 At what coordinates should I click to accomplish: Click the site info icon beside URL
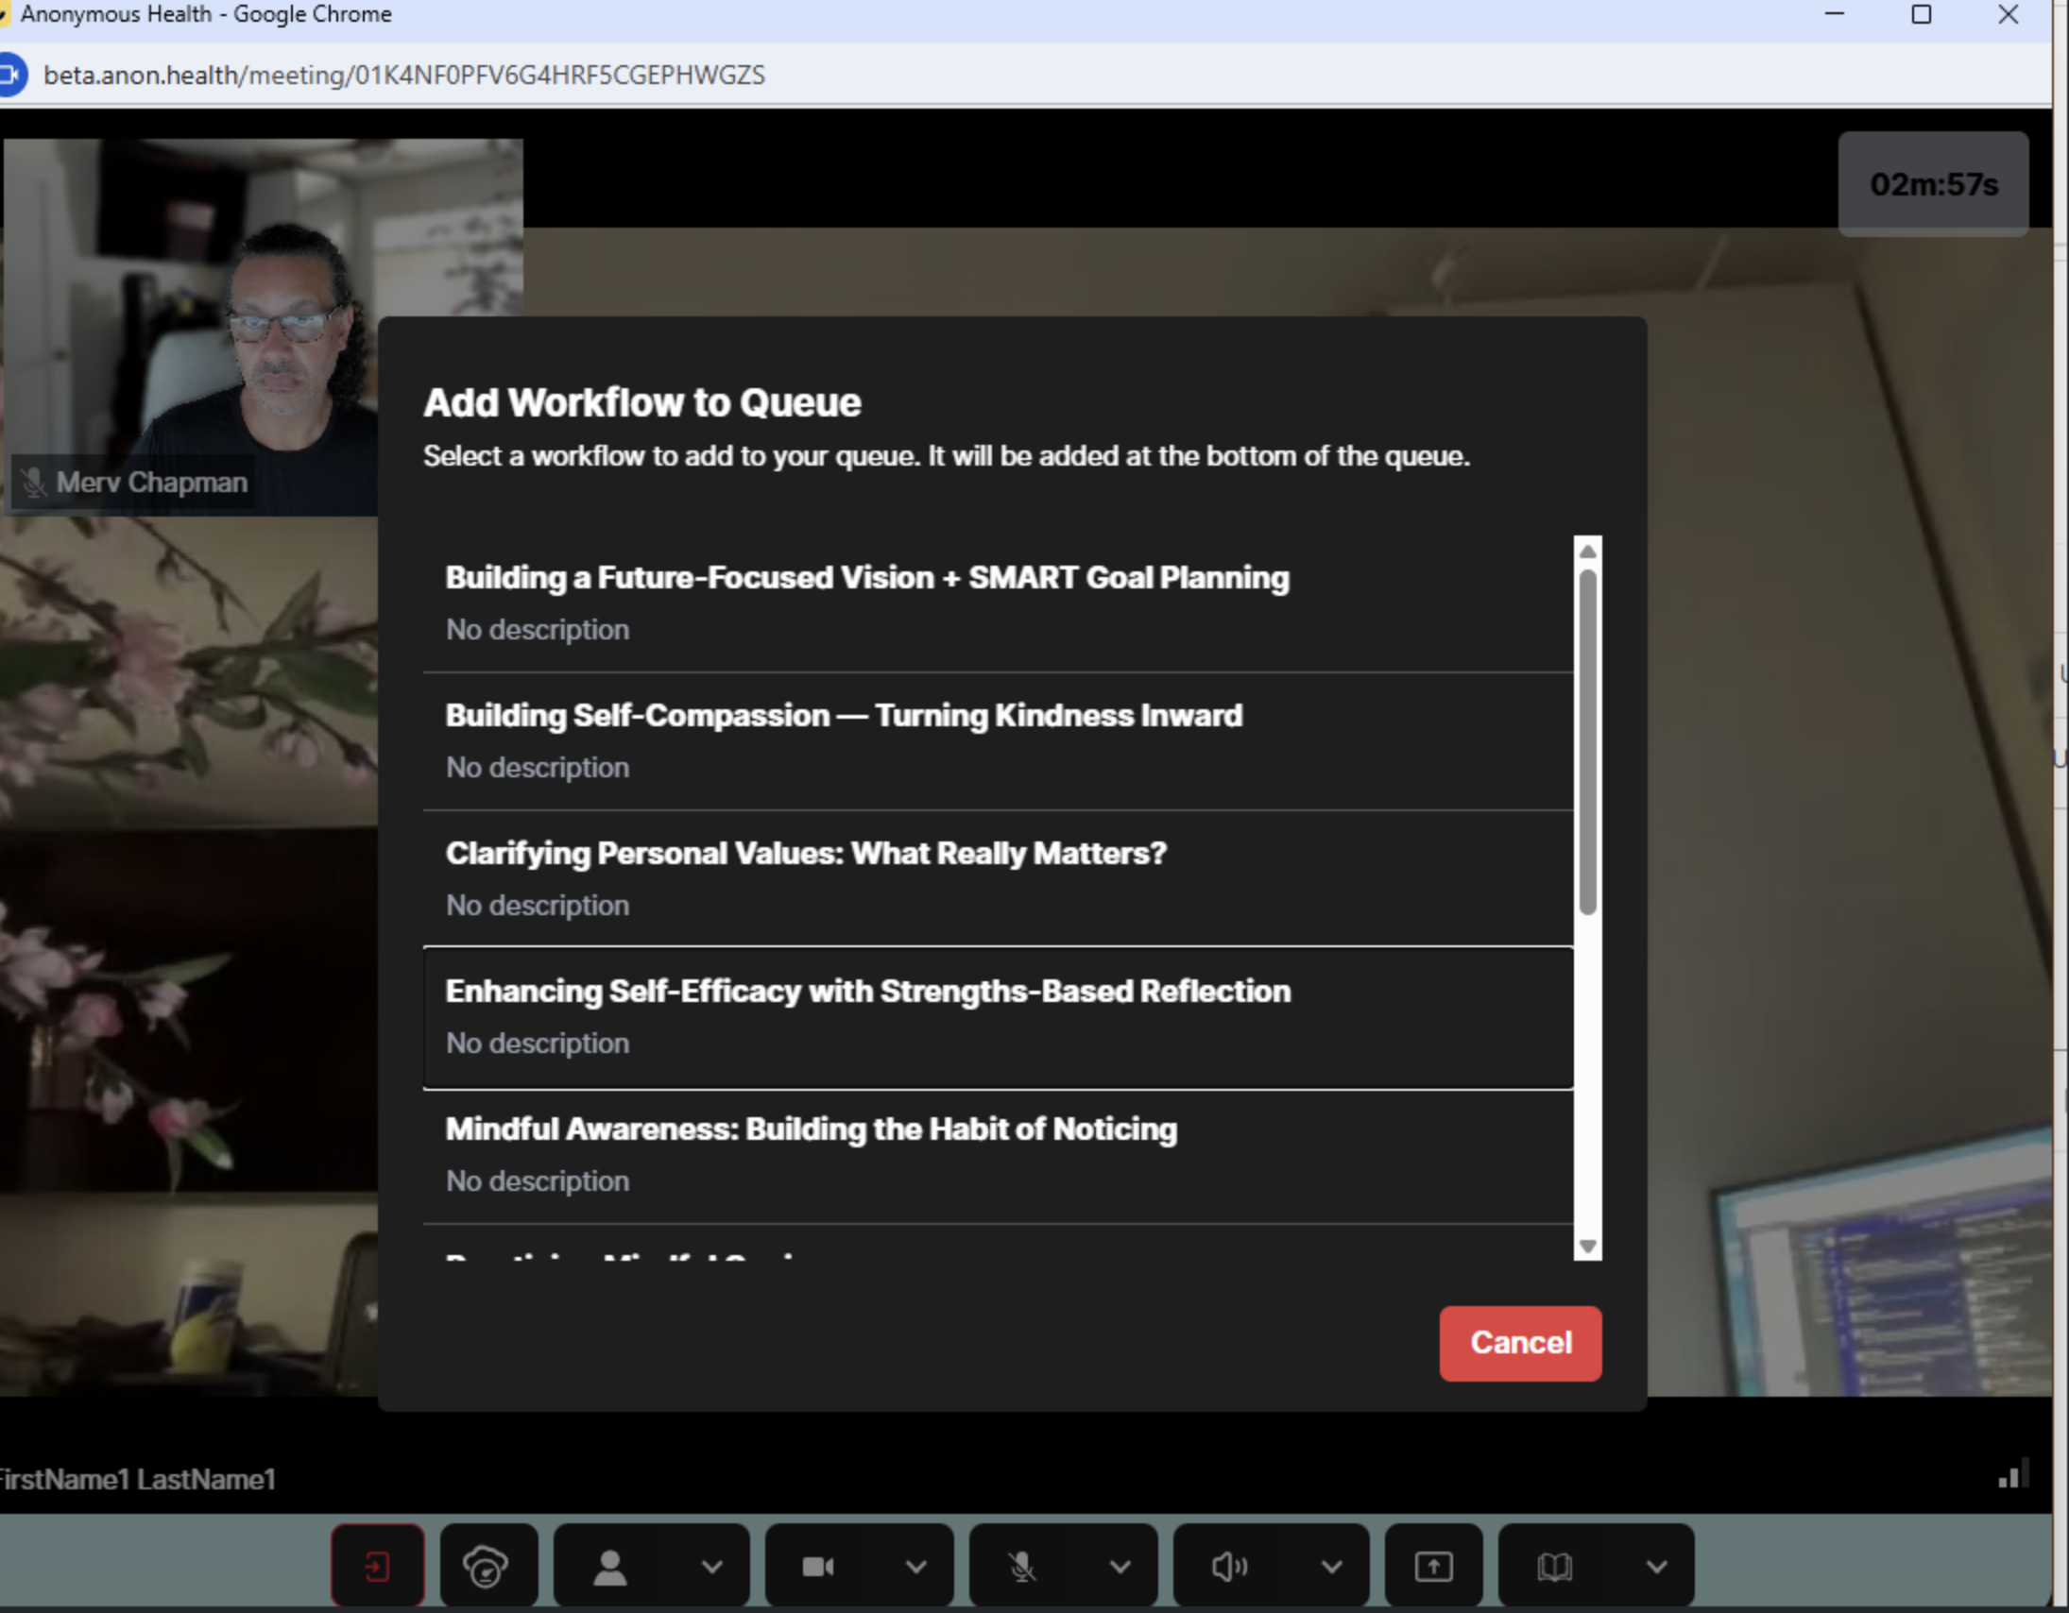(x=11, y=75)
